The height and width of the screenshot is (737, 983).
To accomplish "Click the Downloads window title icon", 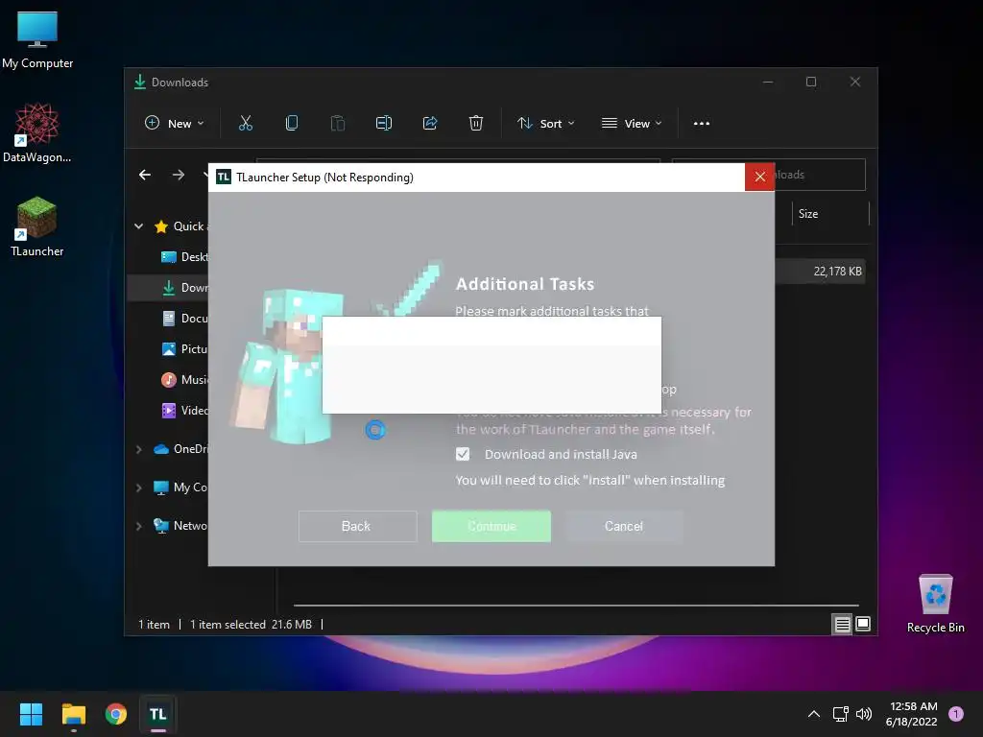I will pyautogui.click(x=140, y=83).
